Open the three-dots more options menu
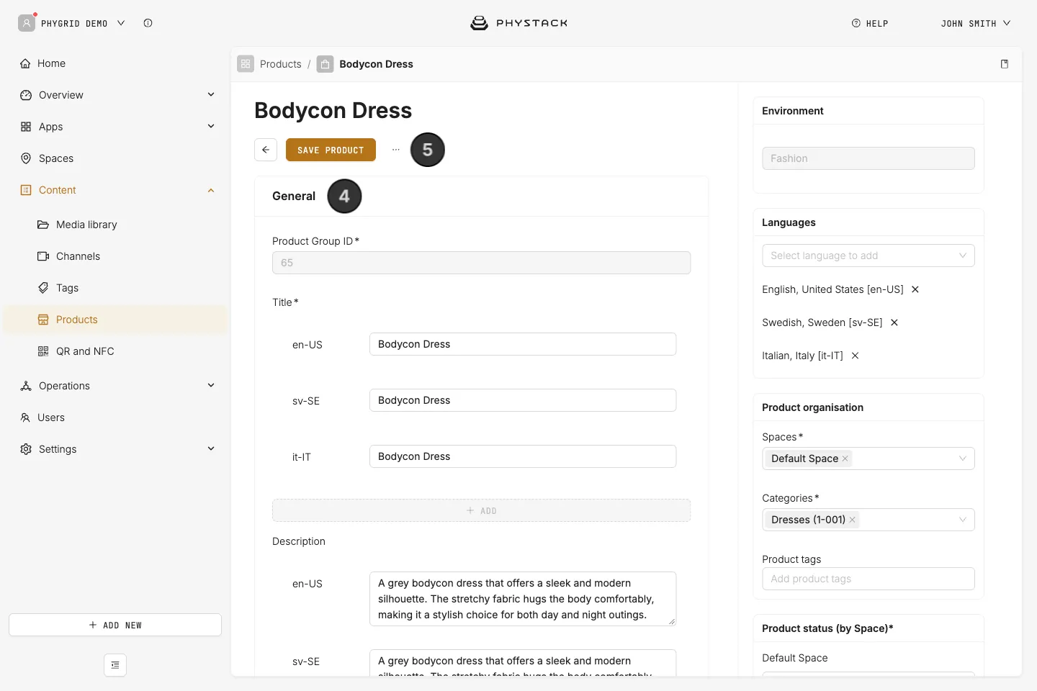The width and height of the screenshot is (1037, 691). tap(395, 150)
